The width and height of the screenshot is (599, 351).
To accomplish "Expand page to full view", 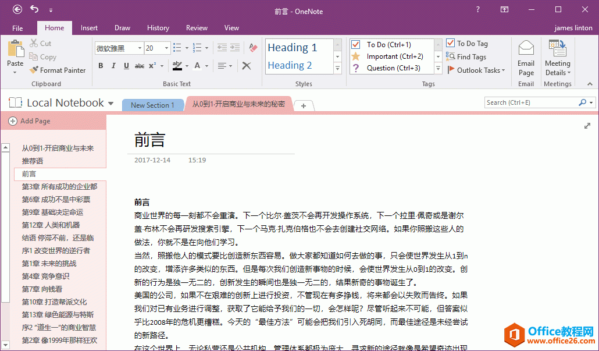I will click(587, 126).
